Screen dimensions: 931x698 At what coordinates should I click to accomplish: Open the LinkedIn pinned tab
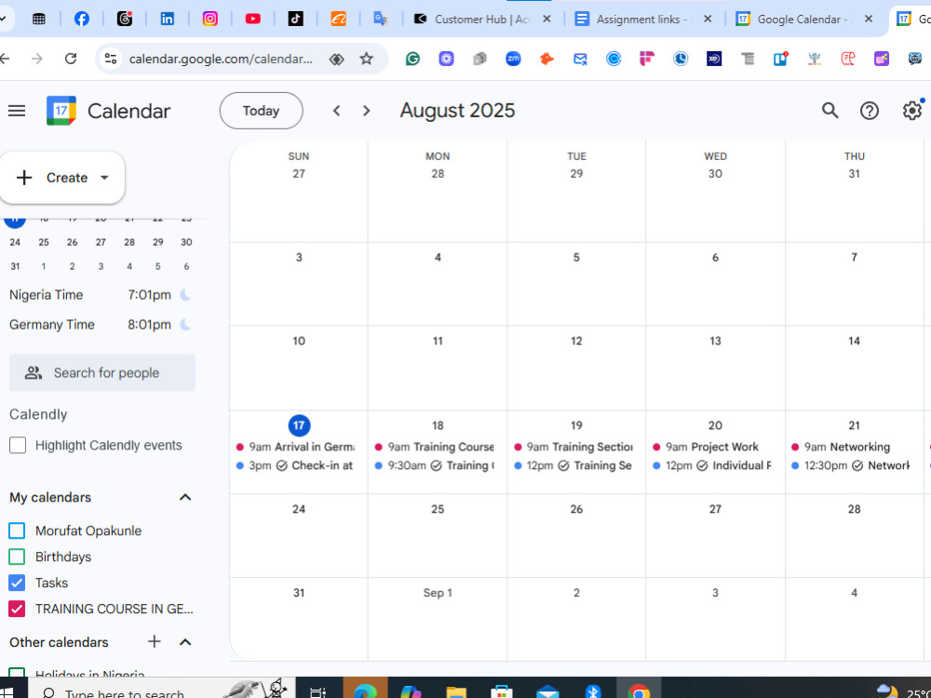[168, 19]
